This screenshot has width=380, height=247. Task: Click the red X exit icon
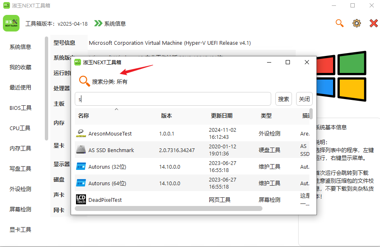click(x=373, y=24)
